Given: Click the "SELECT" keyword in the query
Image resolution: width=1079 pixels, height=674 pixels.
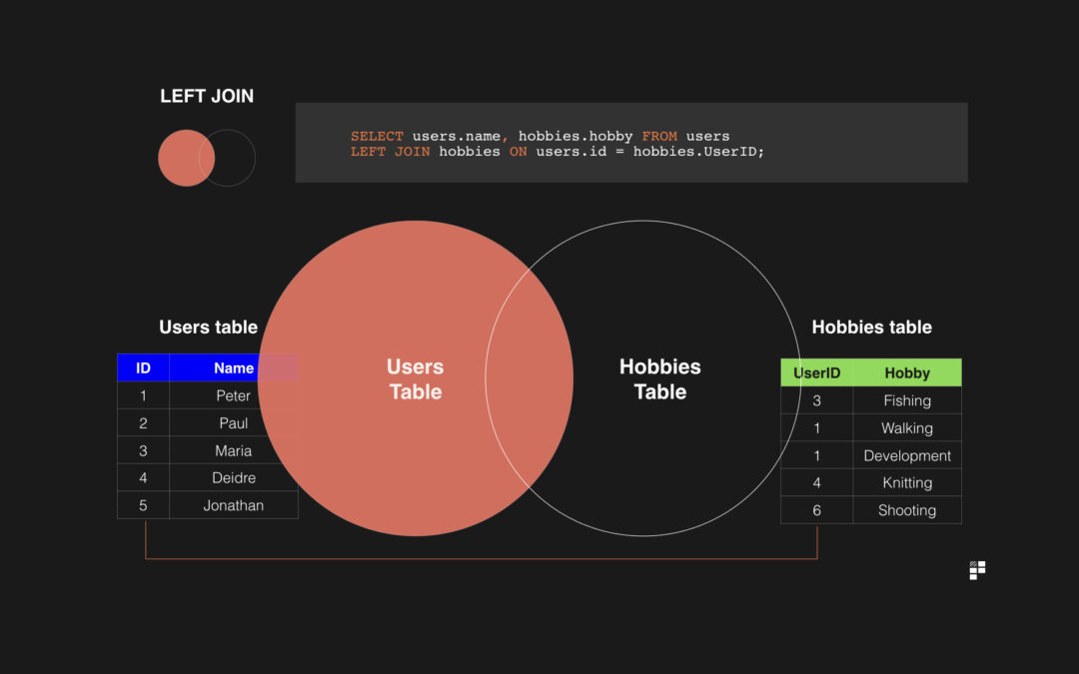Looking at the screenshot, I should (377, 136).
